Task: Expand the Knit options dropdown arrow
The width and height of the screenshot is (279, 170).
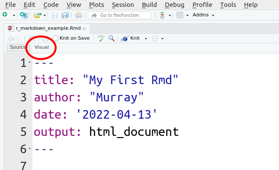Action: click(146, 38)
